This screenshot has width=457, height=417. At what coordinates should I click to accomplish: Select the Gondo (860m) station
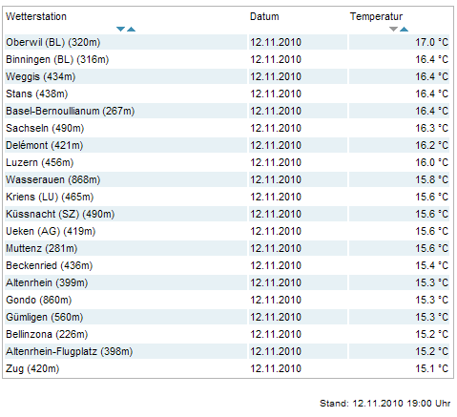(38, 300)
